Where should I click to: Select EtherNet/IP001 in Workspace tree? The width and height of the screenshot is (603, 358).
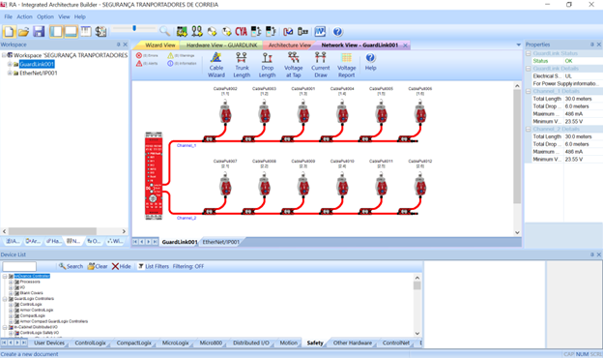pyautogui.click(x=39, y=73)
